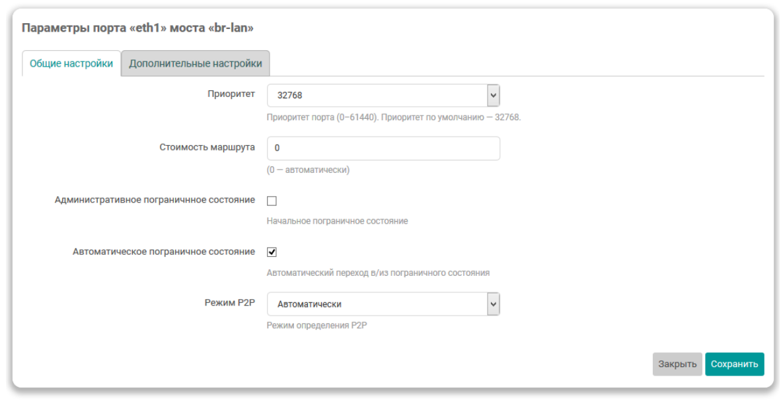Click the Автоматическое пограничное состояние label text
The height and width of the screenshot is (400, 781).
[163, 251]
